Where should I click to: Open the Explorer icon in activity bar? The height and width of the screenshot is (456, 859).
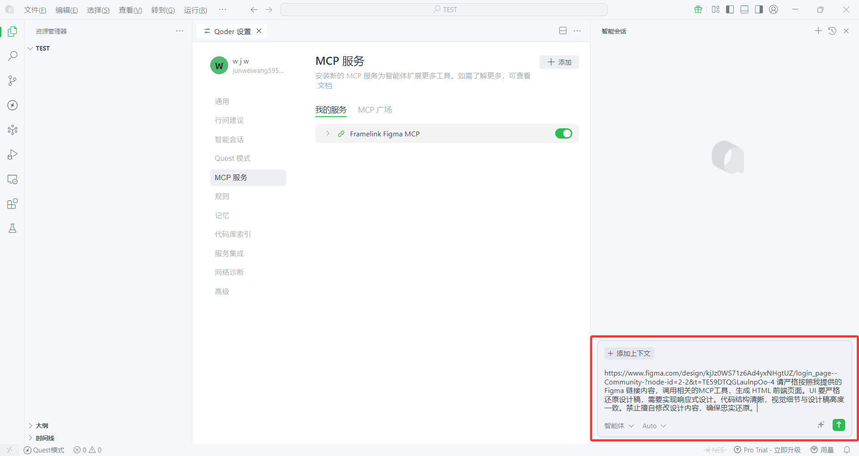(13, 31)
